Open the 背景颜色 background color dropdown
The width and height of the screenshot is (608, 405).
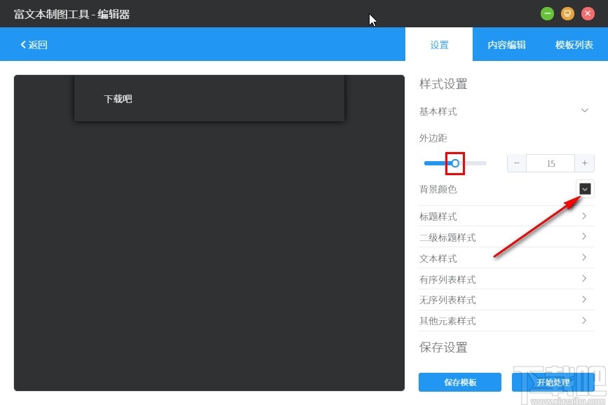[x=584, y=188]
